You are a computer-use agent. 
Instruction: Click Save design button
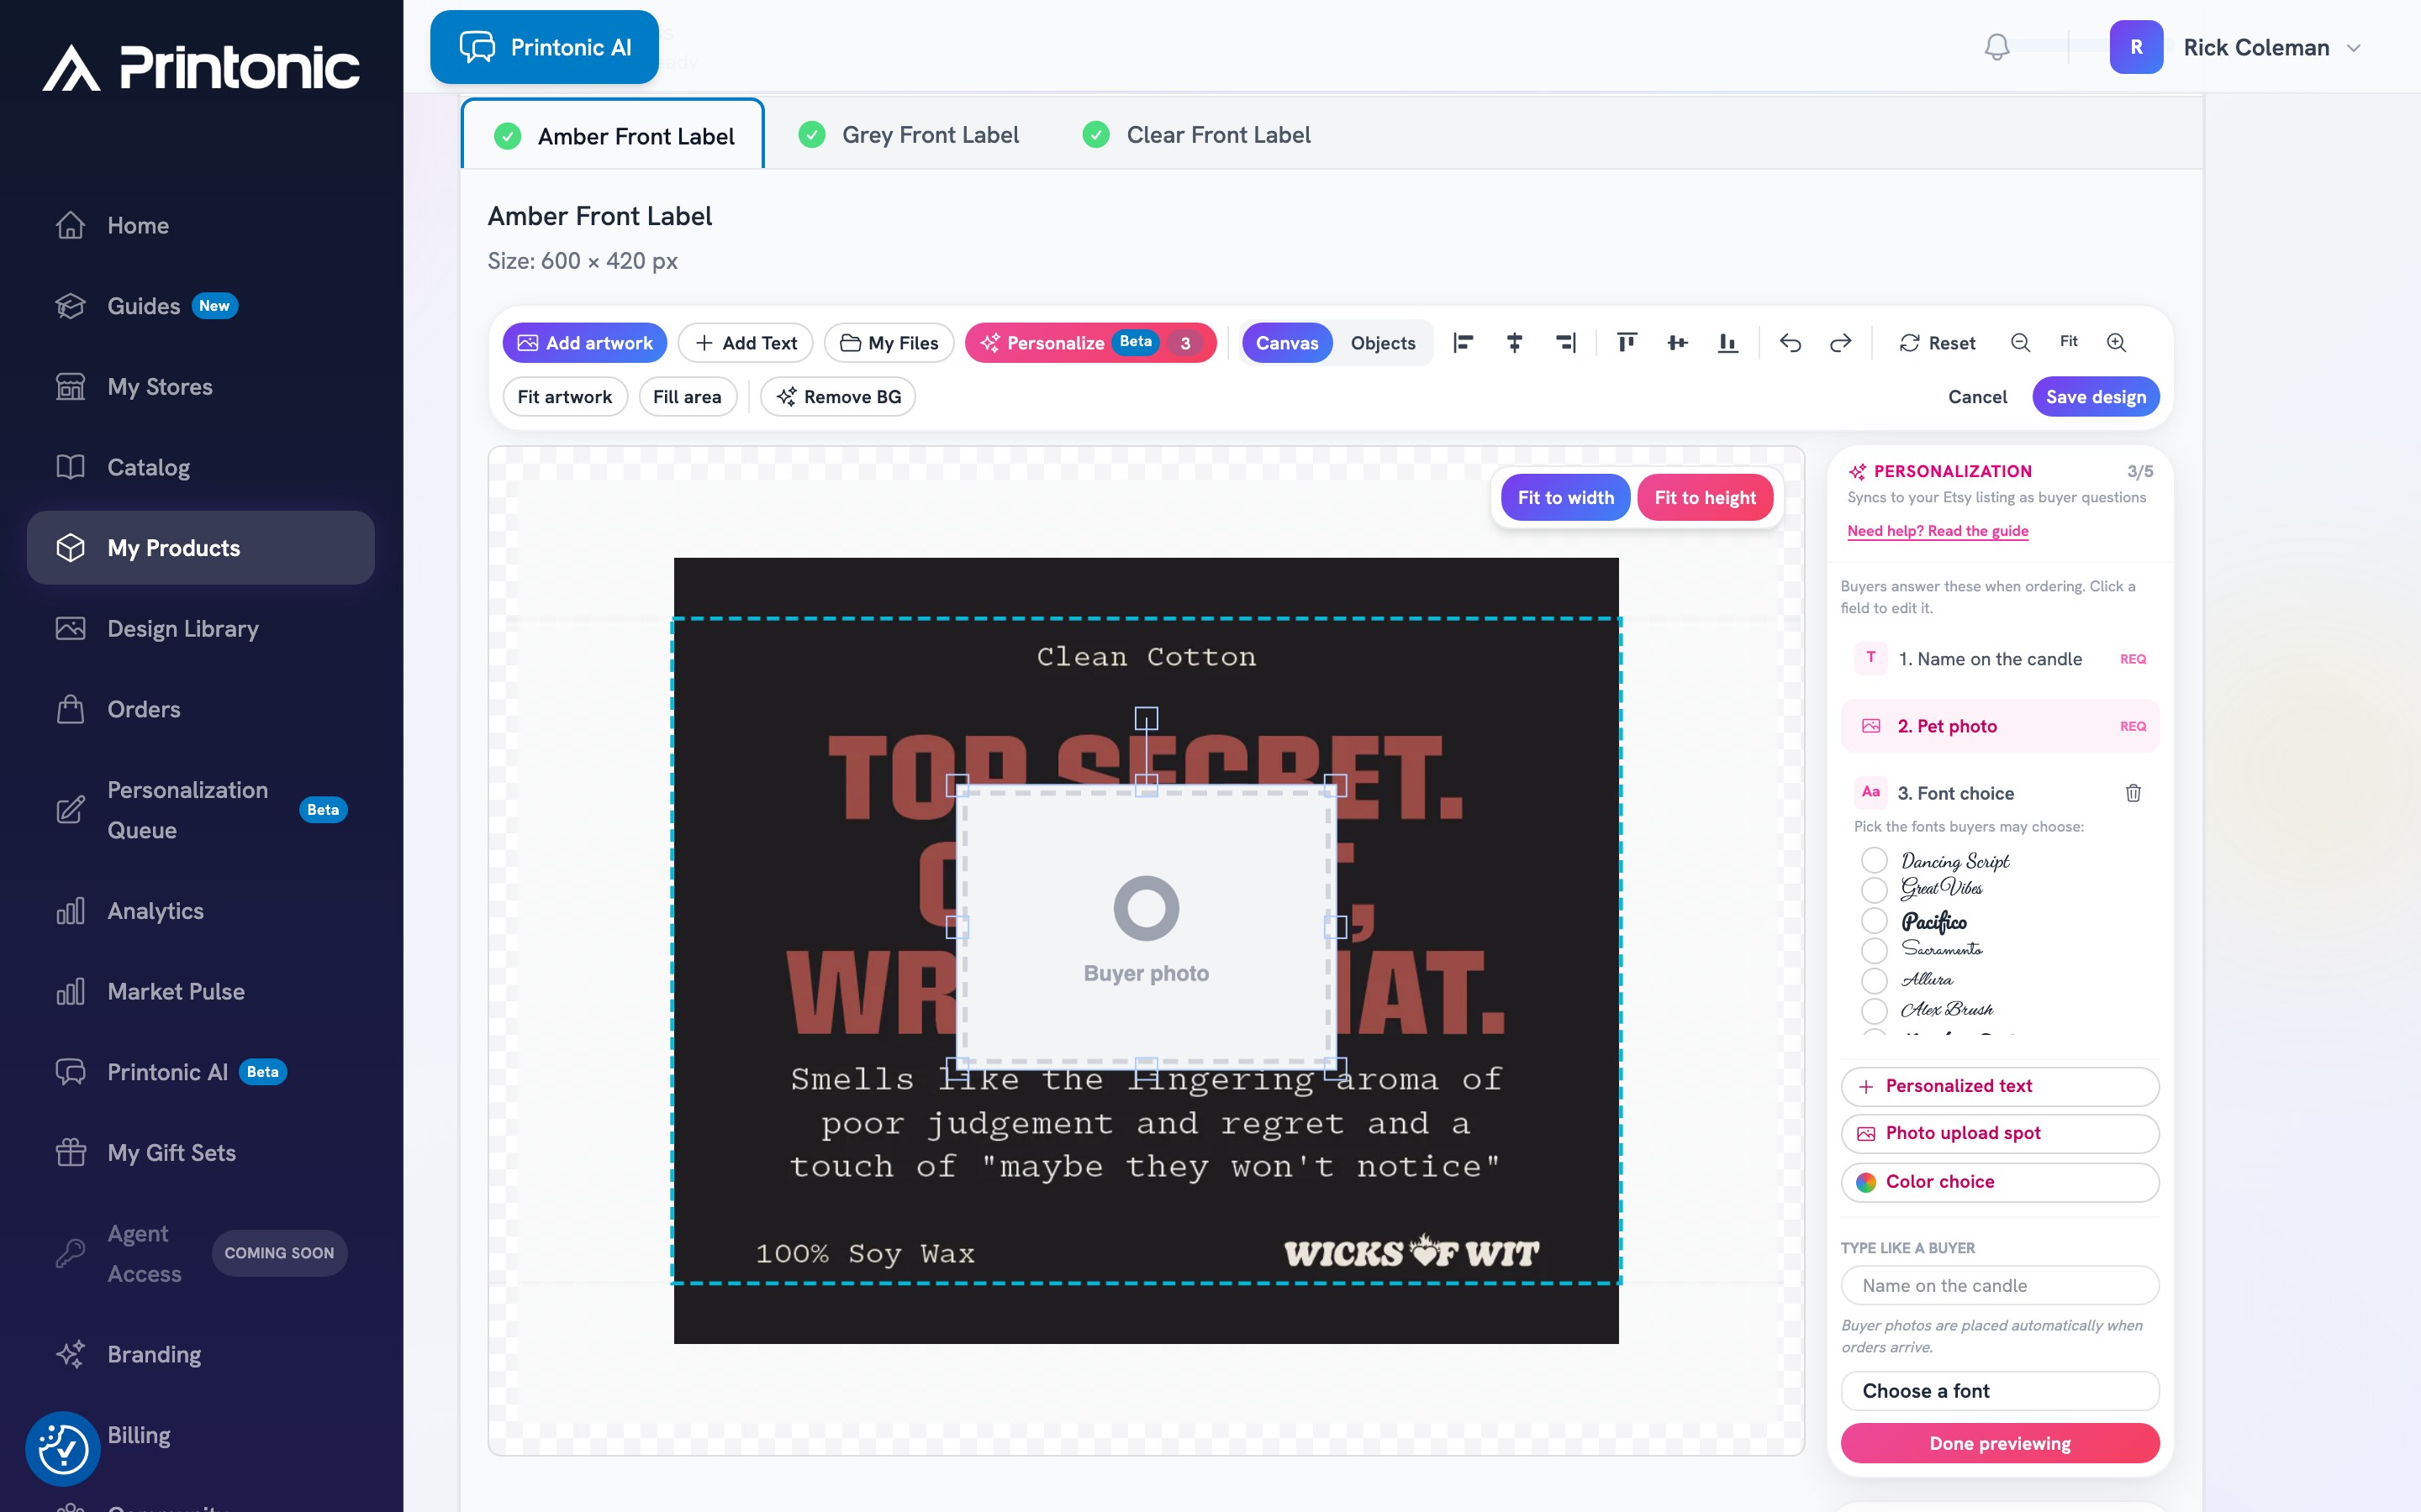coord(2095,397)
